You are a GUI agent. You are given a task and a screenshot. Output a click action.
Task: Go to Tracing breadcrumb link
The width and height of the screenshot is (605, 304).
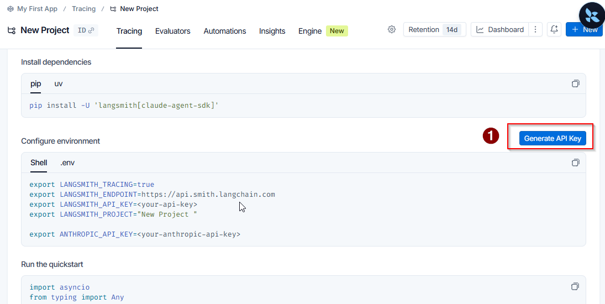tap(84, 8)
